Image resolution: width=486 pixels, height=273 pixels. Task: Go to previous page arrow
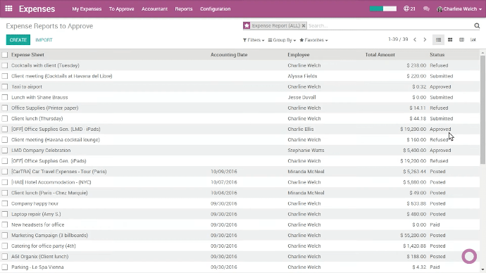[x=415, y=39]
